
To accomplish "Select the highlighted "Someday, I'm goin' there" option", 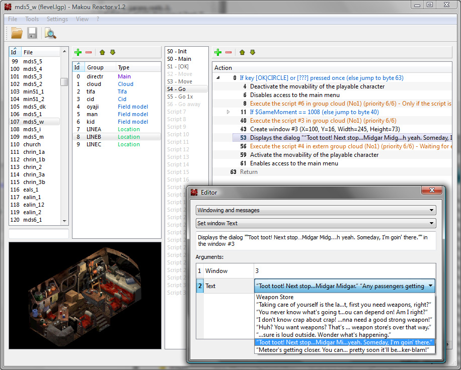I will tap(345, 342).
